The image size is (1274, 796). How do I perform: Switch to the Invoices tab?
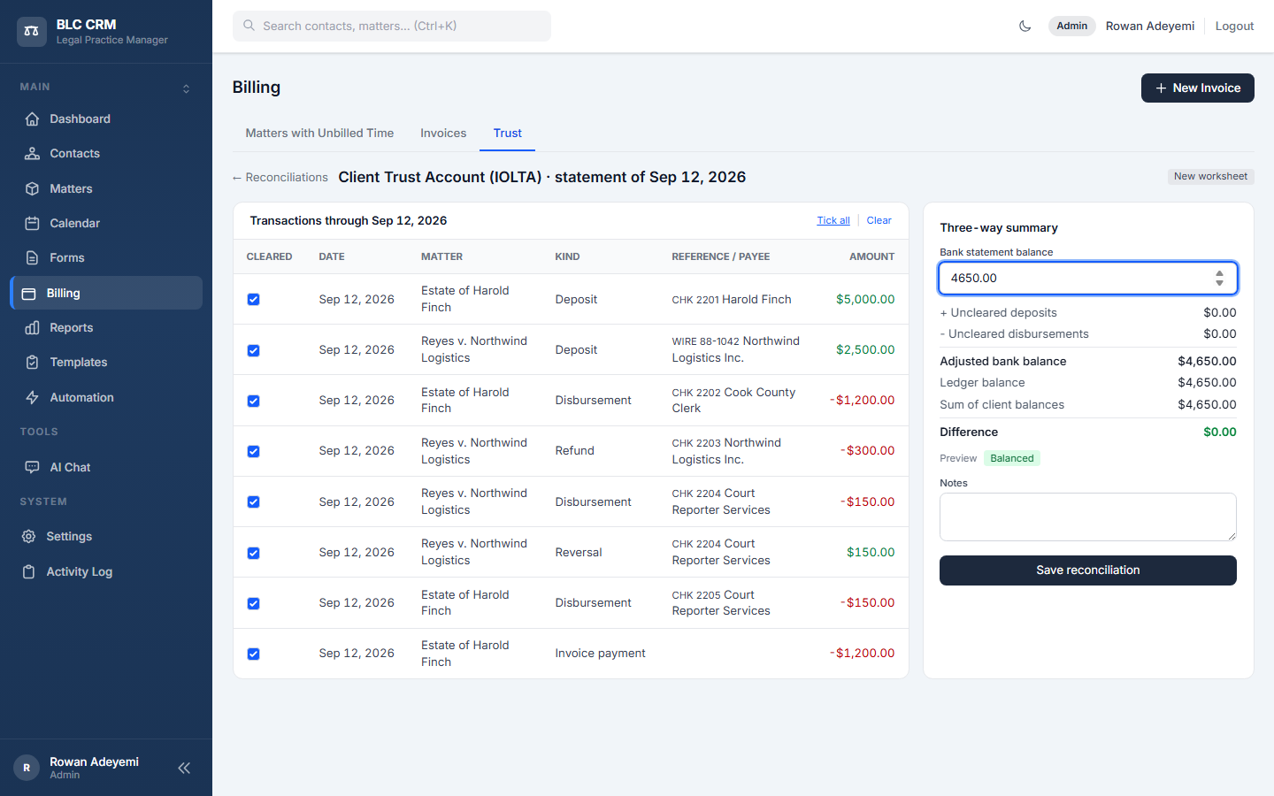[443, 134]
